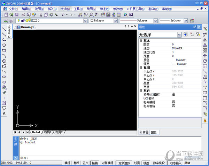This screenshot has height=166, width=209.
Task: Select the Circle draw tool
Action: [4, 61]
